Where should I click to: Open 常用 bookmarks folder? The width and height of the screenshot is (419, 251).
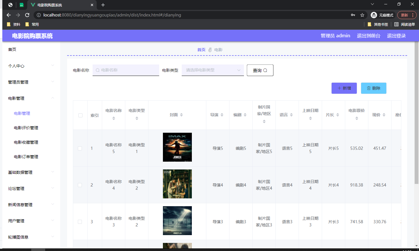point(32,25)
